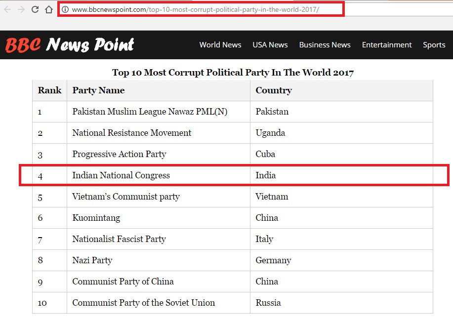This screenshot has height=324, width=453.
Task: Select Nationalist Fascist Party cell
Action: pyautogui.click(x=159, y=239)
